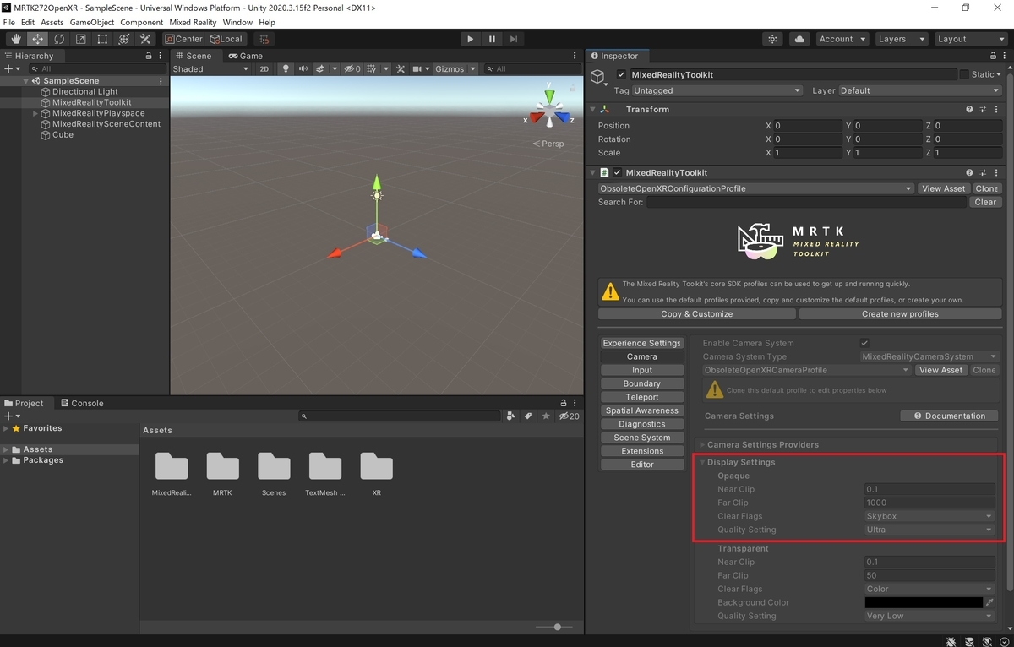Filter project assets by label icon
The height and width of the screenshot is (647, 1014).
[x=528, y=416]
